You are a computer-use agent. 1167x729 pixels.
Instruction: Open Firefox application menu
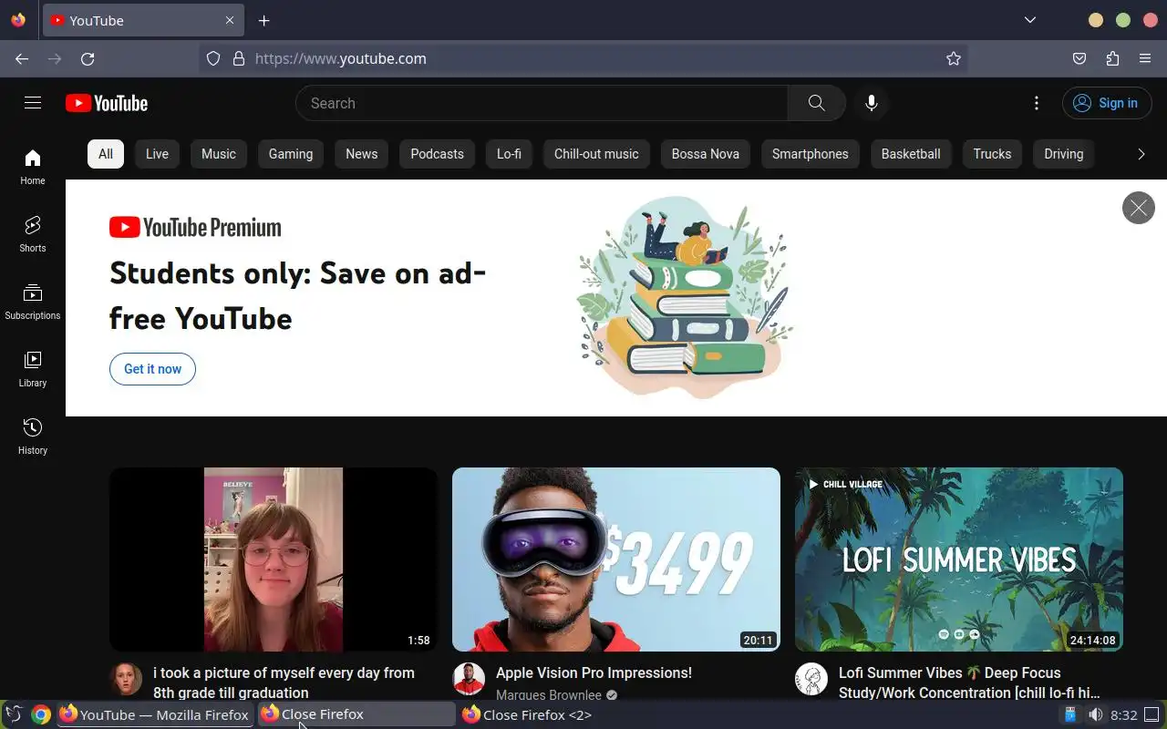tap(1145, 58)
